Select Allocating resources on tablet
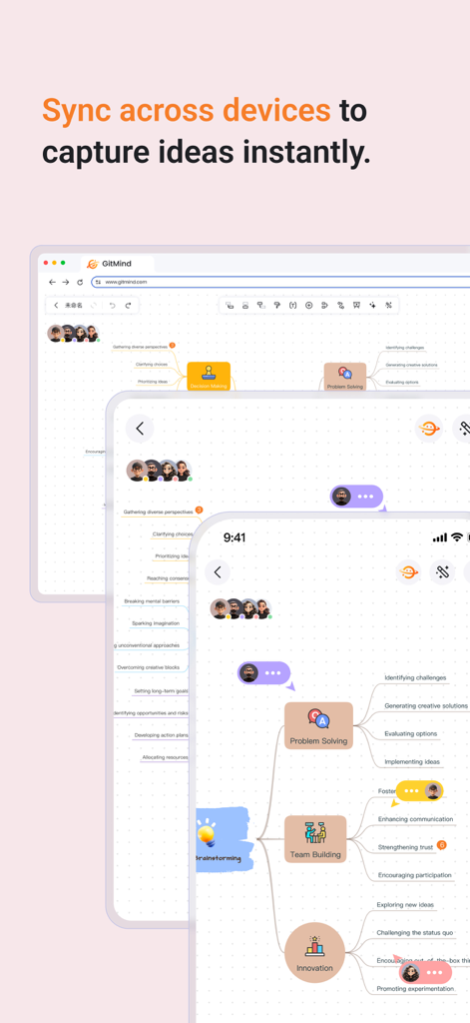Image resolution: width=470 pixels, height=1023 pixels. pos(165,757)
